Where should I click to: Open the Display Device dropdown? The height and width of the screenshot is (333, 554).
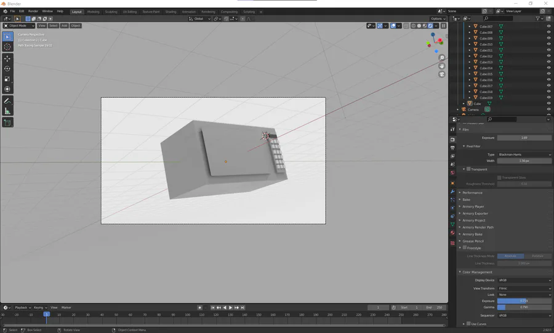click(524, 280)
